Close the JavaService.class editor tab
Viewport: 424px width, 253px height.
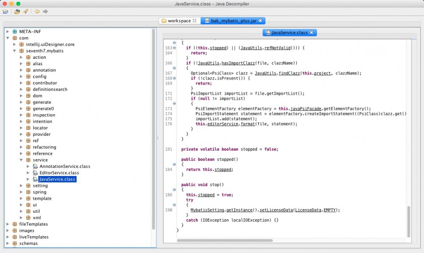[312, 33]
